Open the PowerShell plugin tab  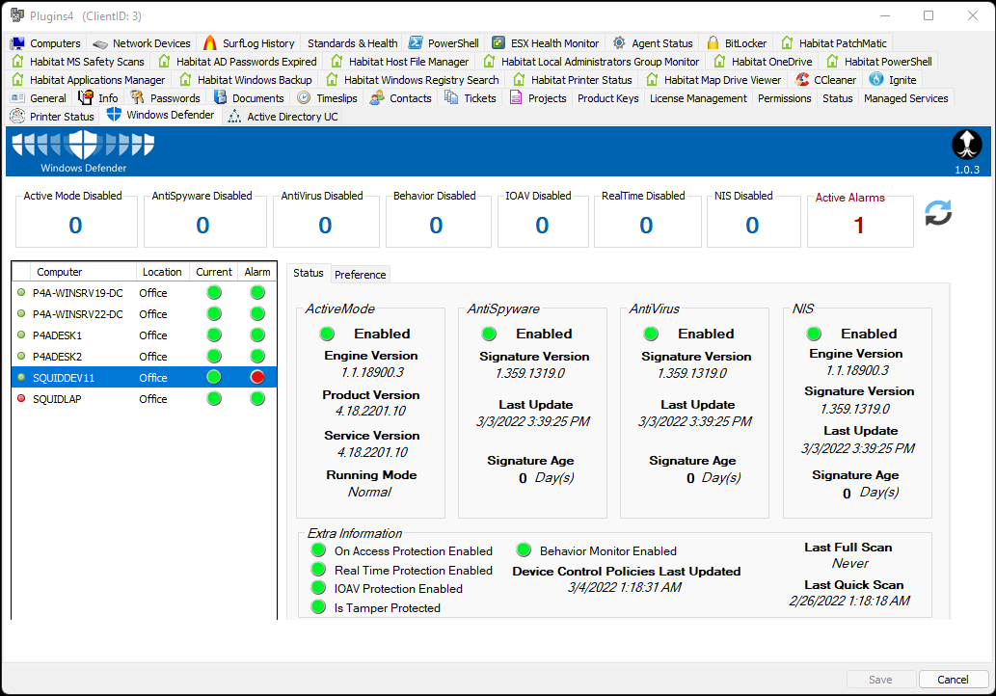click(444, 43)
